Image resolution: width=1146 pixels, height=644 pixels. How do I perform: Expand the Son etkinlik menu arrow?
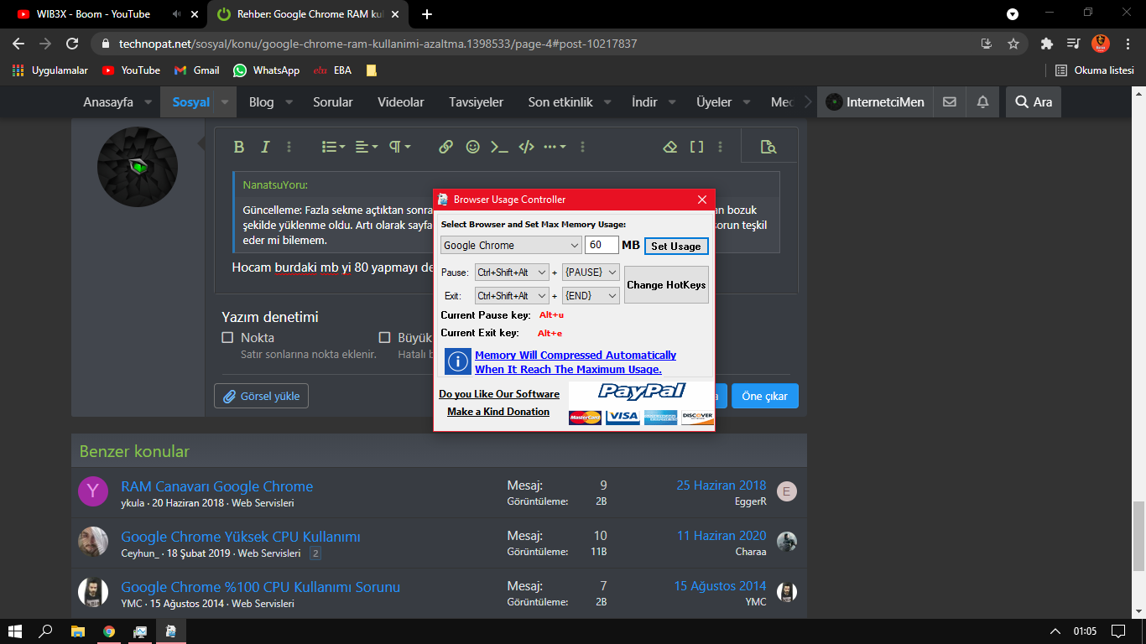tap(608, 102)
